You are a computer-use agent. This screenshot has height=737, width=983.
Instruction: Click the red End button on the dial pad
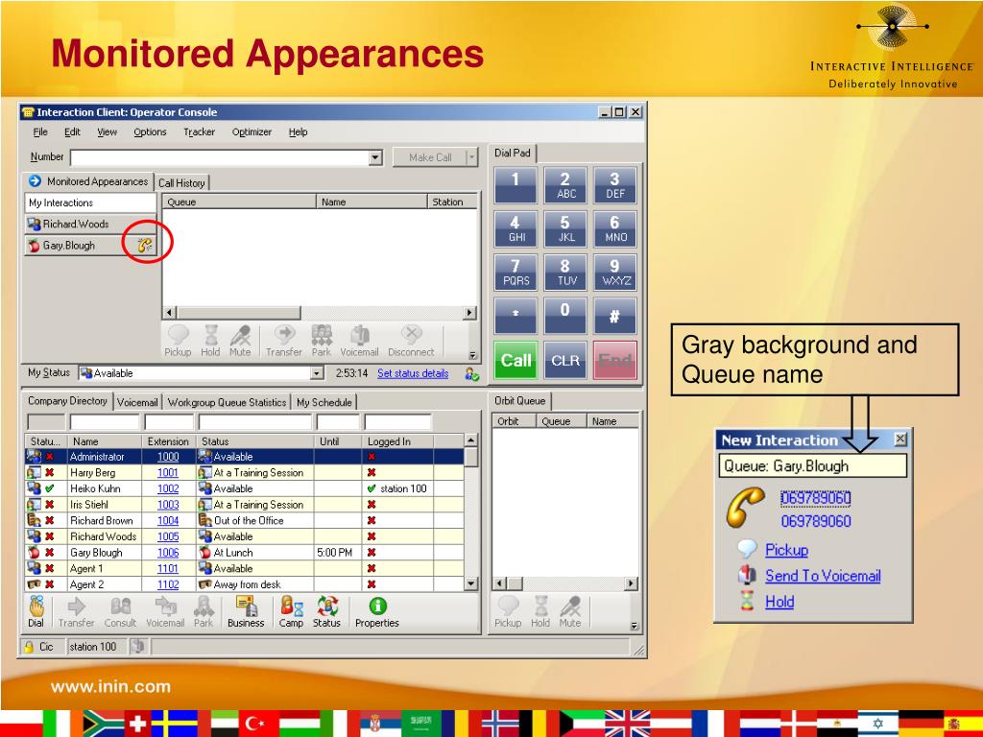(x=615, y=361)
